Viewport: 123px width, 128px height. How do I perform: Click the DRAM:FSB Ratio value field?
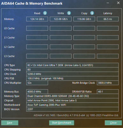tap(108, 92)
